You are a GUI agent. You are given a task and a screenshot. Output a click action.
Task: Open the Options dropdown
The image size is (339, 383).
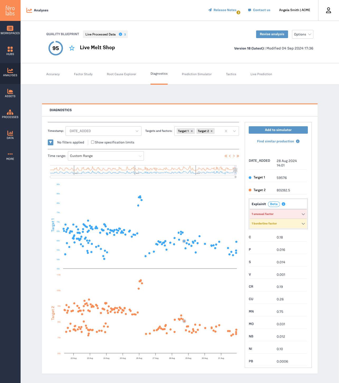(x=302, y=34)
